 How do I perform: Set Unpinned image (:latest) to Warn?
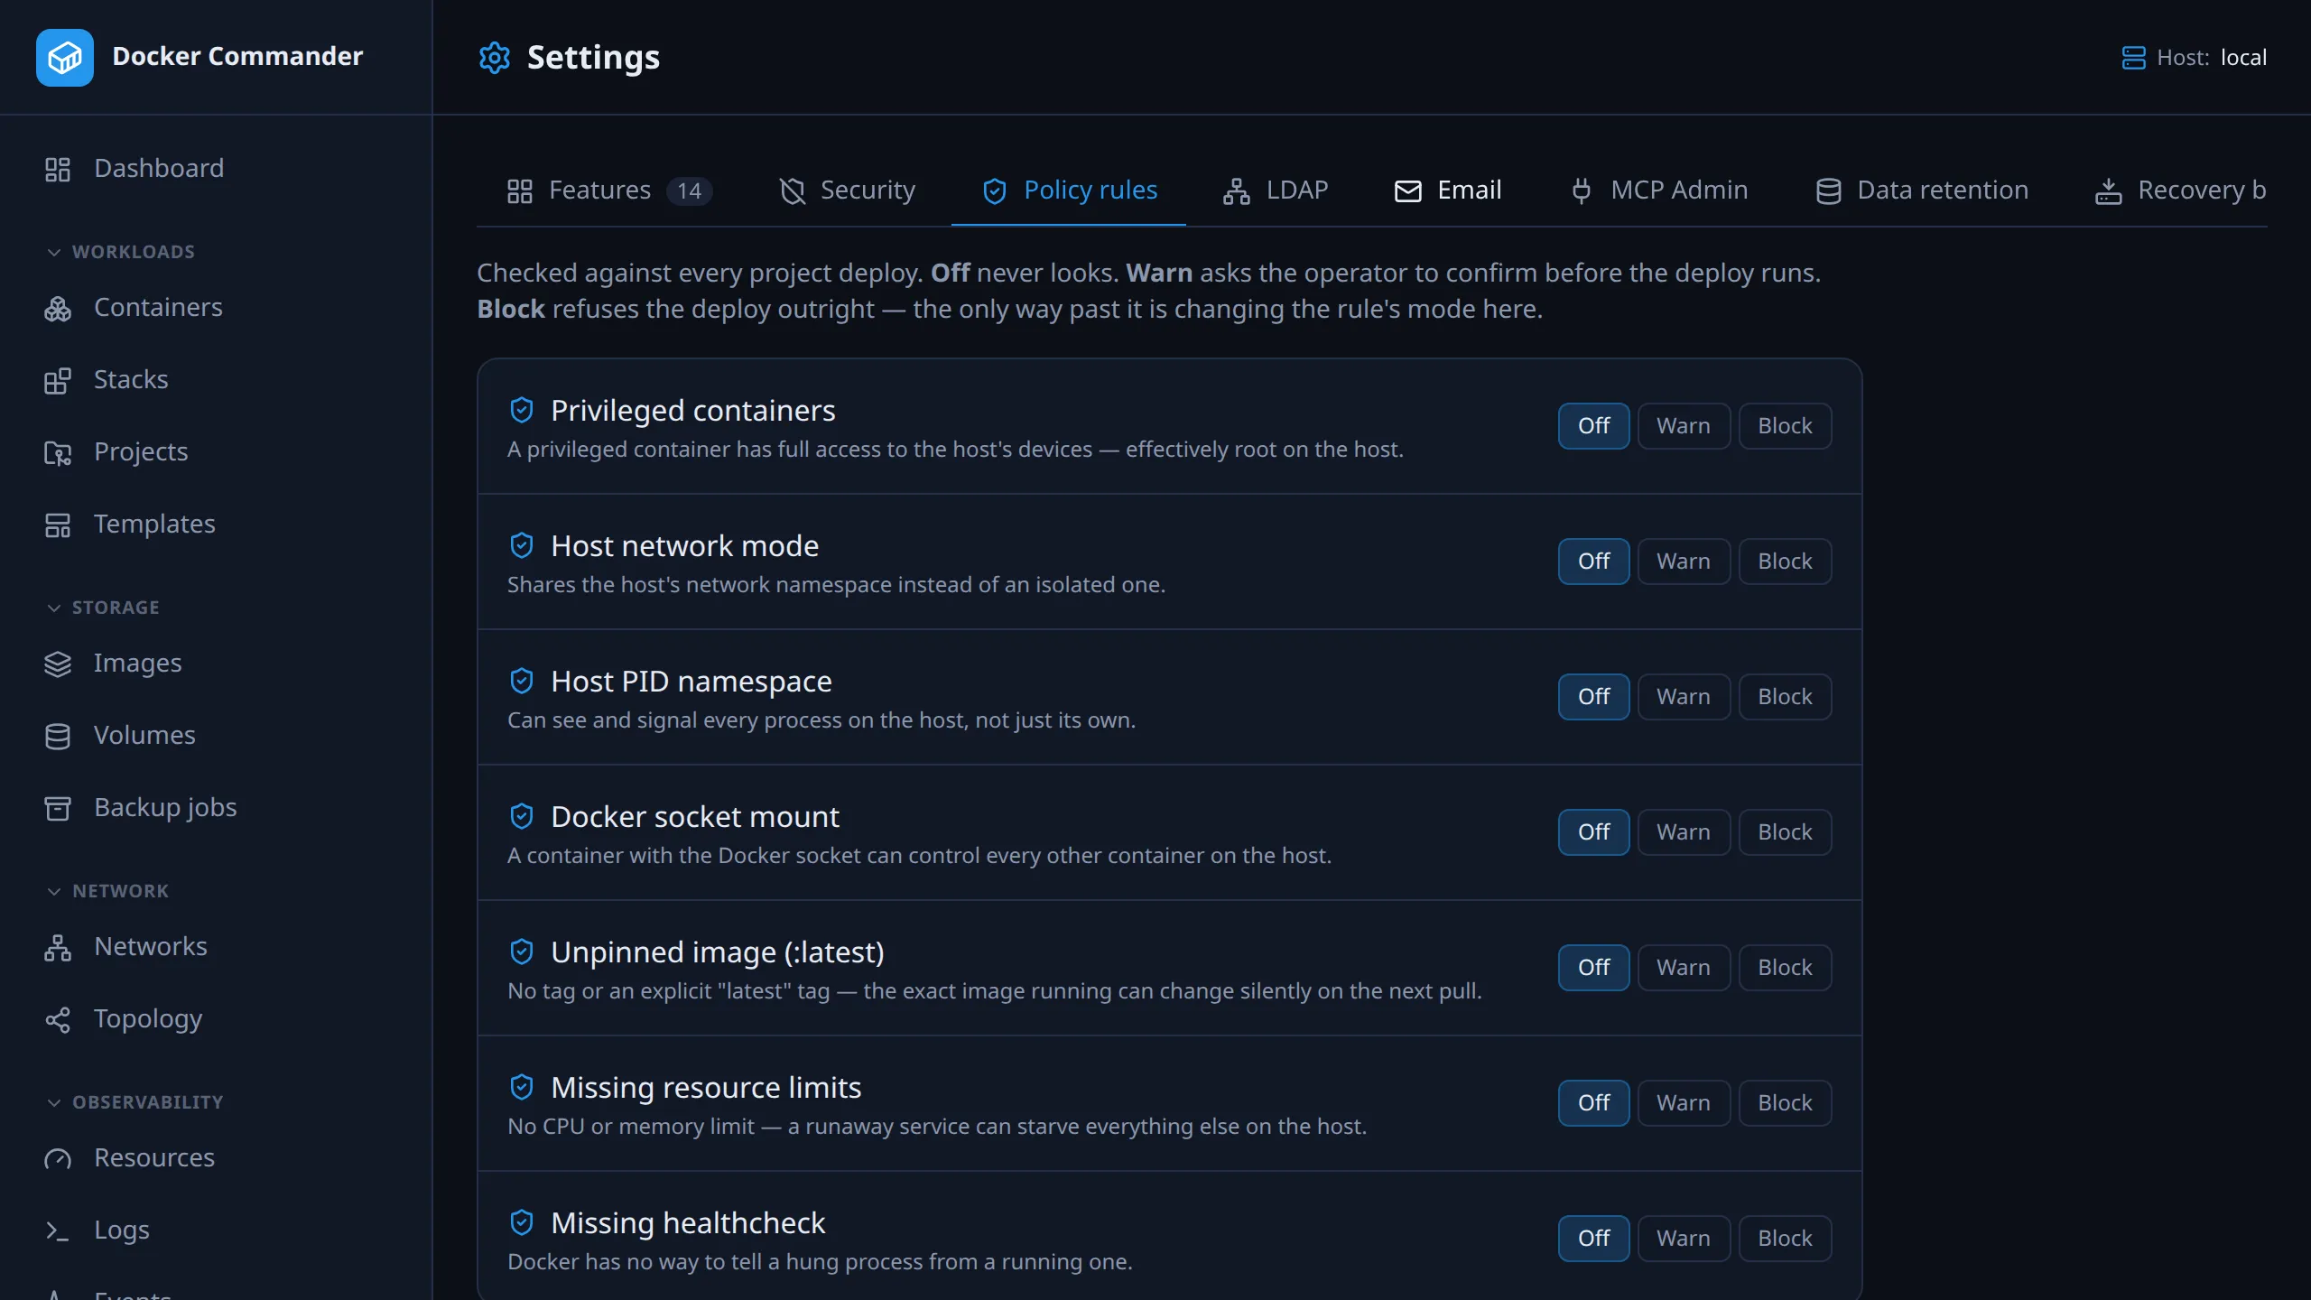click(x=1684, y=968)
